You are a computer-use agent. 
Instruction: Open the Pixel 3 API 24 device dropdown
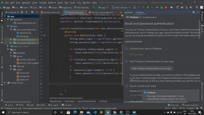click(x=121, y=7)
